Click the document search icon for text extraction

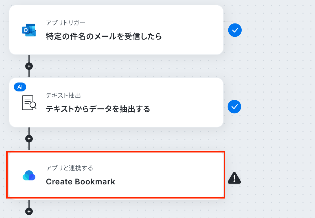[29, 103]
